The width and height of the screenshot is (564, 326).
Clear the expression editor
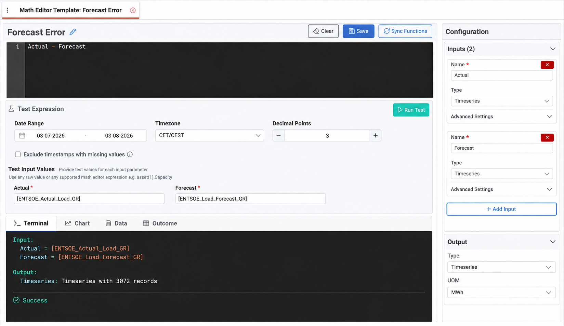(323, 31)
